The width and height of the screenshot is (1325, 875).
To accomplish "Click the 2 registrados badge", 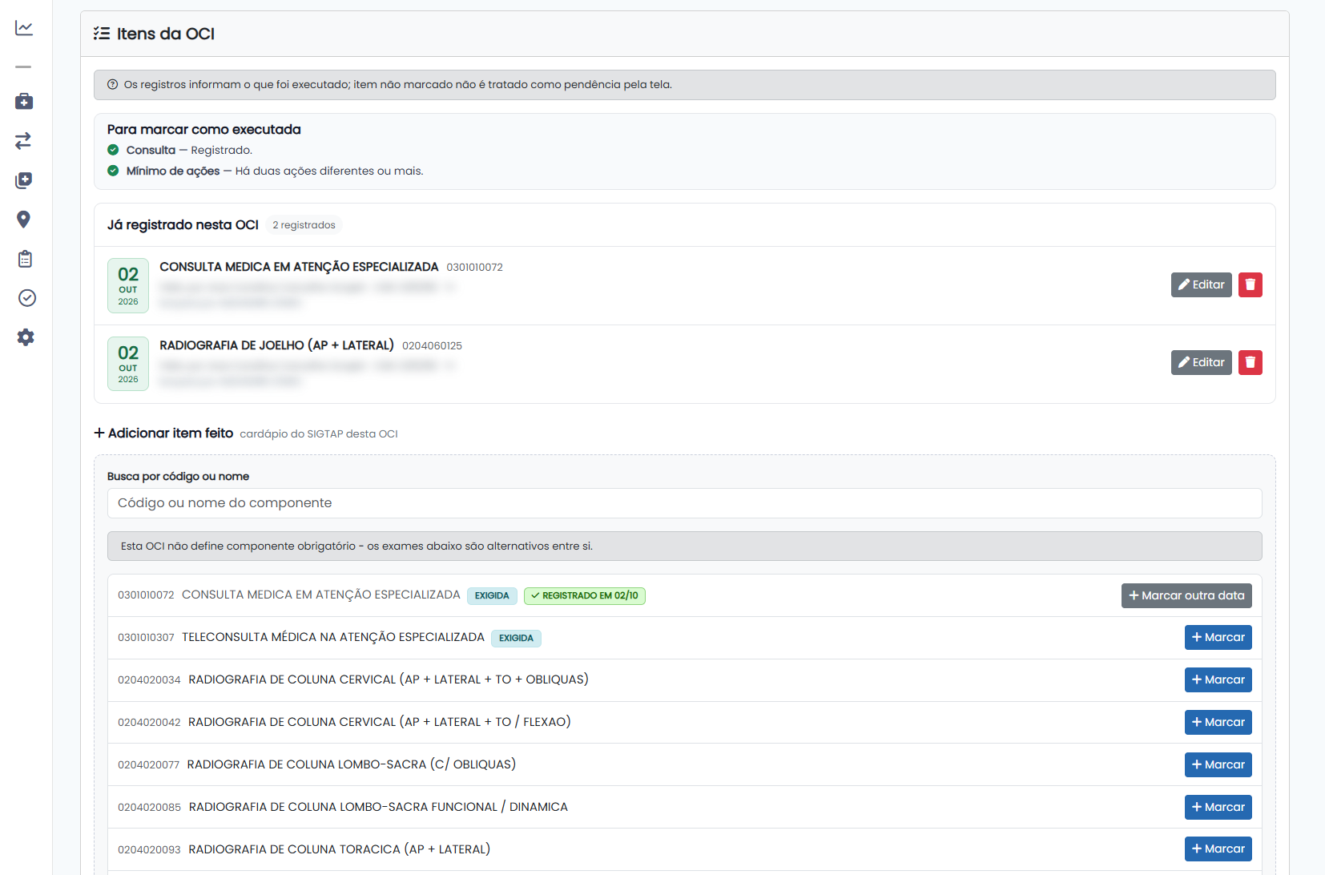I will [304, 225].
